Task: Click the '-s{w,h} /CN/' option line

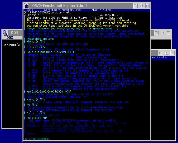Action: (36, 100)
